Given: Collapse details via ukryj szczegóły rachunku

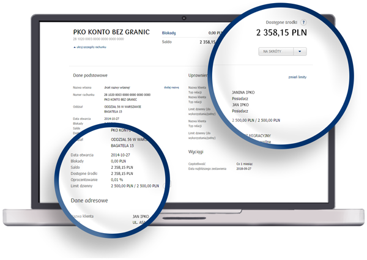Looking at the screenshot, I should click(90, 47).
